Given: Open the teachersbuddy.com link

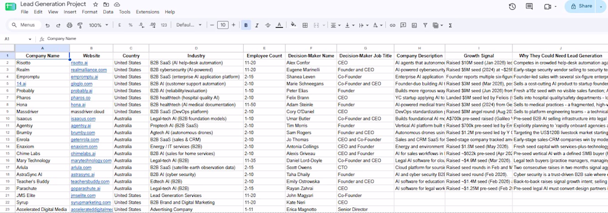Looking at the screenshot, I should tap(90, 181).
